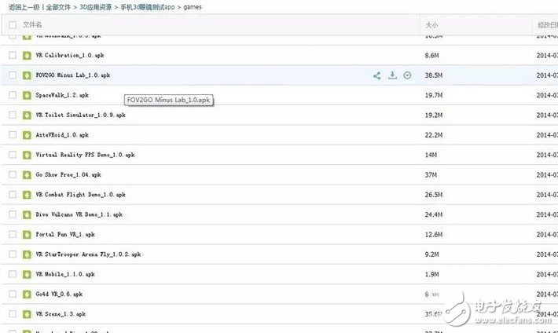Tick checkbox for Dive Vulcano VR Demo_1.1.apk
Image resolution: width=558 pixels, height=333 pixels.
click(x=12, y=214)
